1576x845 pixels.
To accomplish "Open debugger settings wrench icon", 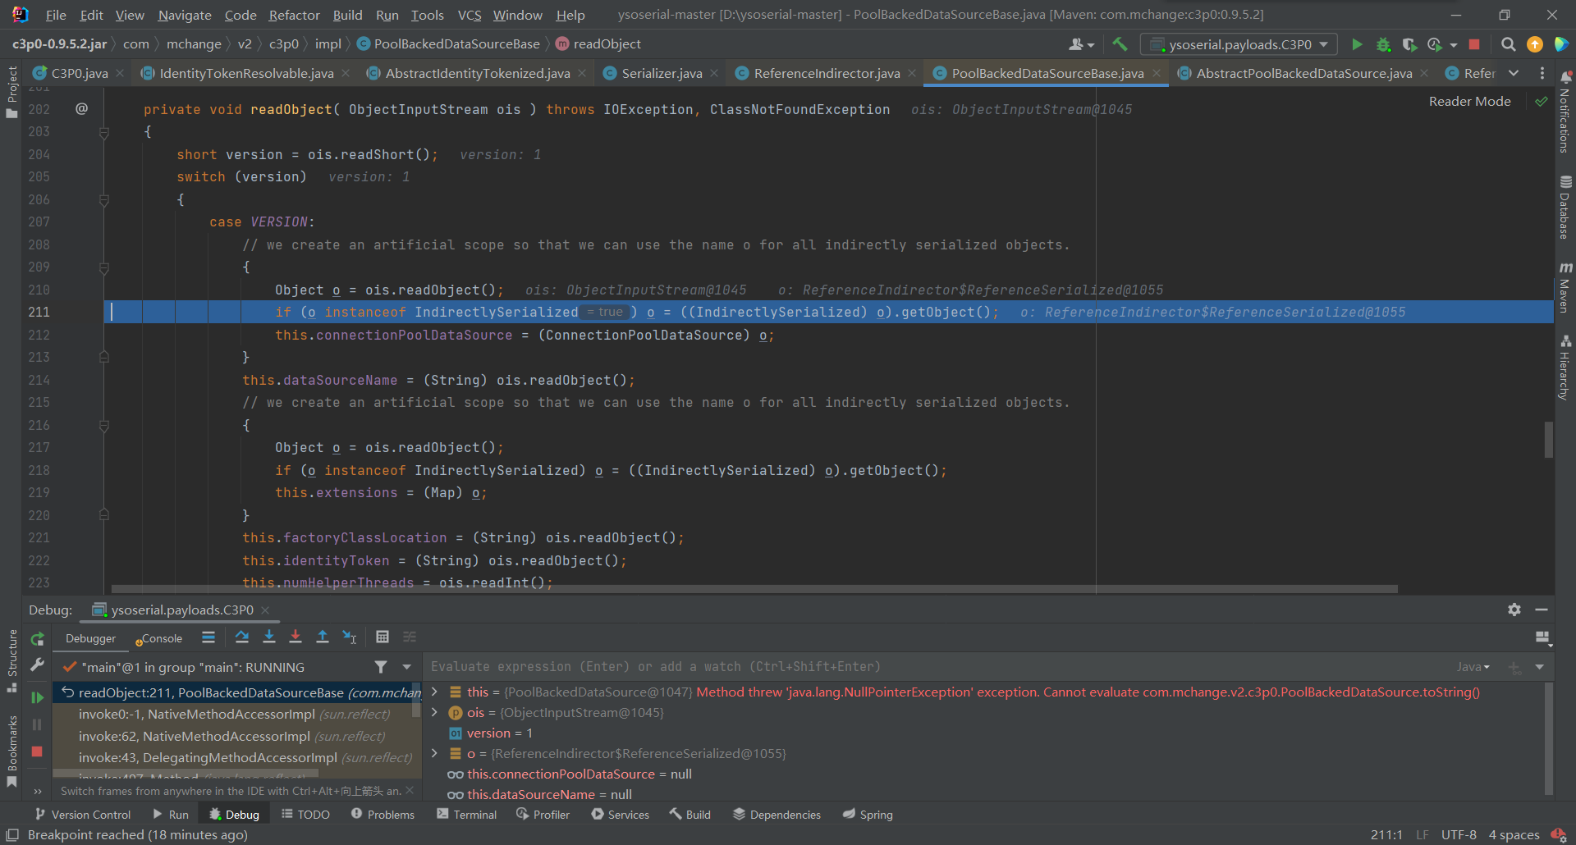I will [37, 665].
